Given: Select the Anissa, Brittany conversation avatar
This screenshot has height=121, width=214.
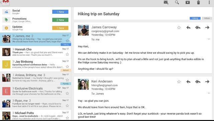Looking at the screenshot, I should pos(6,78).
